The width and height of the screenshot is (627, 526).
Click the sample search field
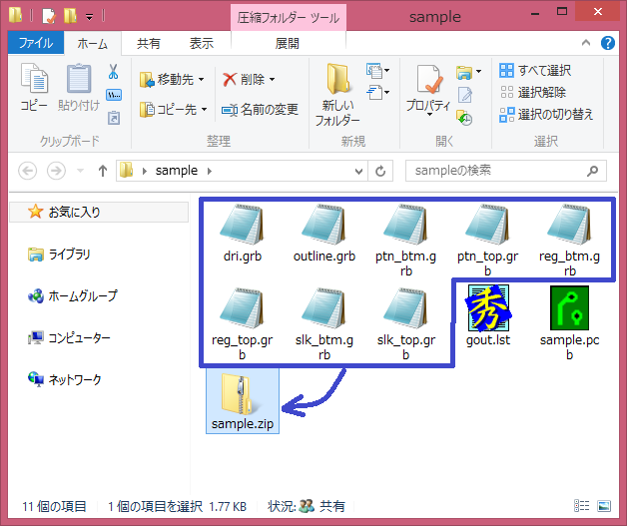click(x=499, y=171)
